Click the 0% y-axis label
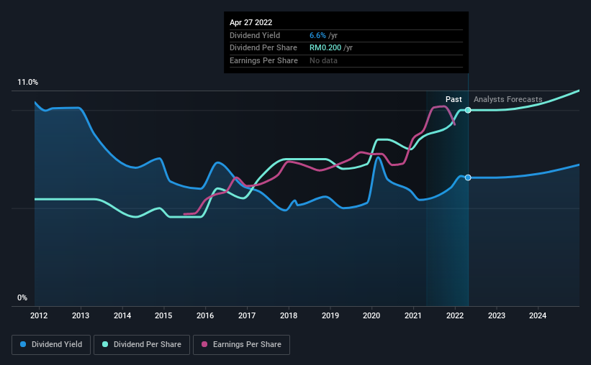 click(22, 297)
